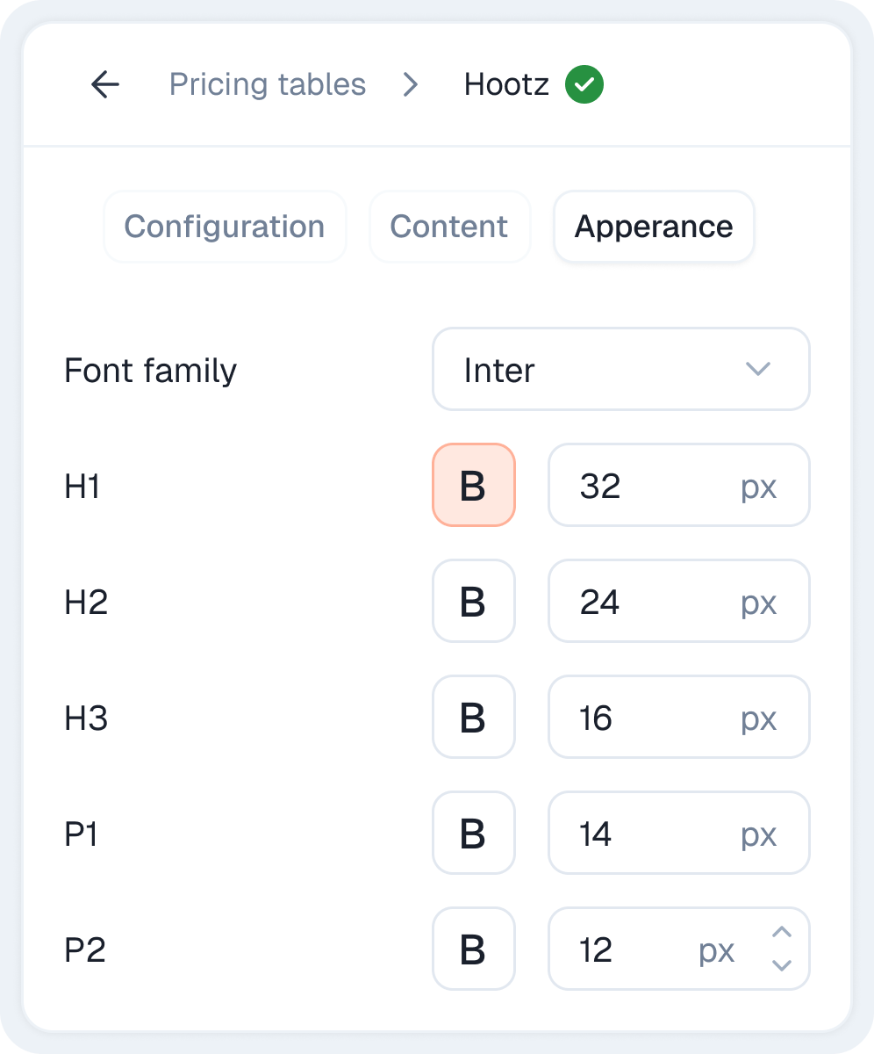Click the Font family dropdown chevron
This screenshot has width=874, height=1054.
(x=757, y=370)
